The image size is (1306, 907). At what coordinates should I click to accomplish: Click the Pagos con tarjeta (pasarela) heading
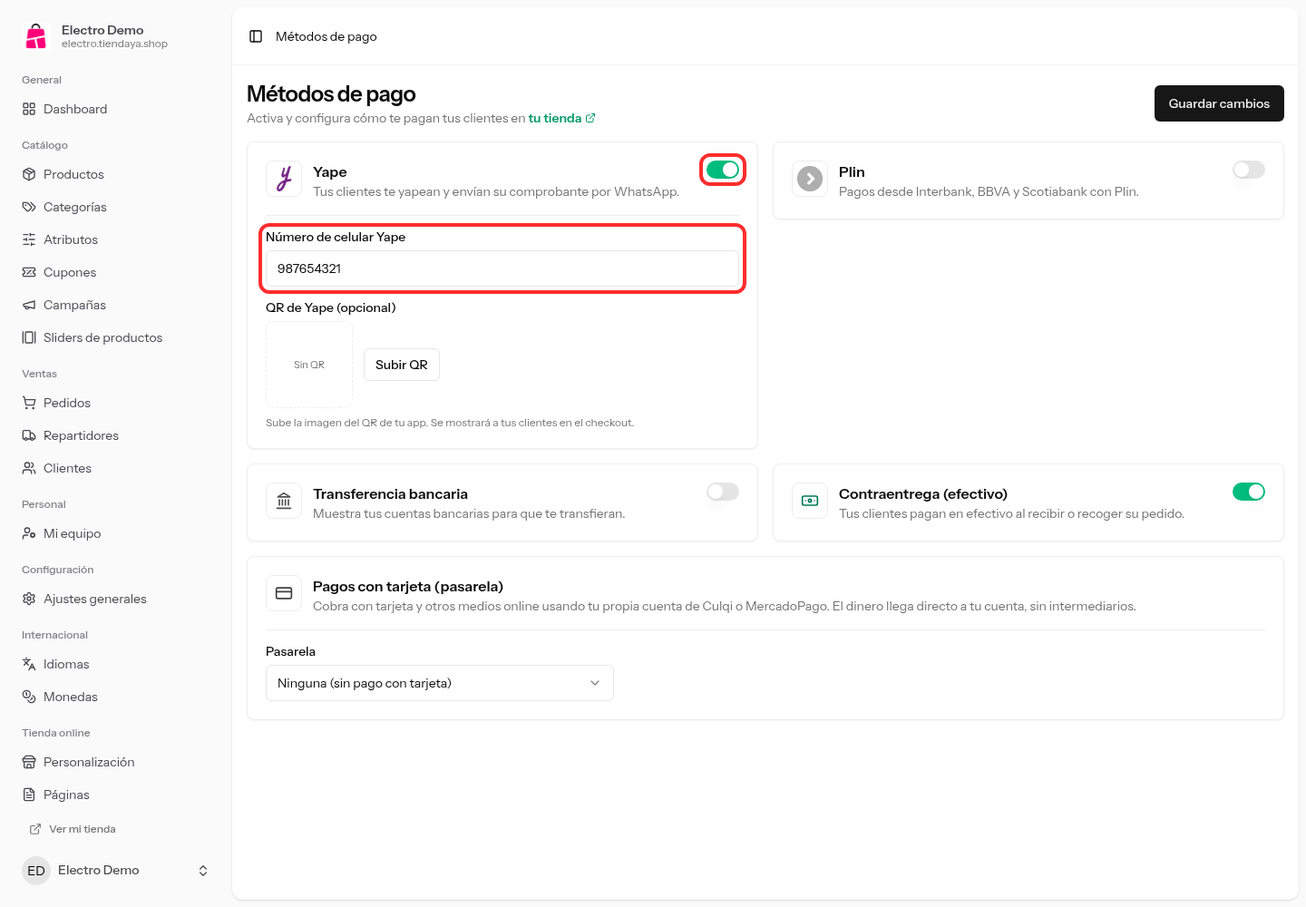[408, 587]
